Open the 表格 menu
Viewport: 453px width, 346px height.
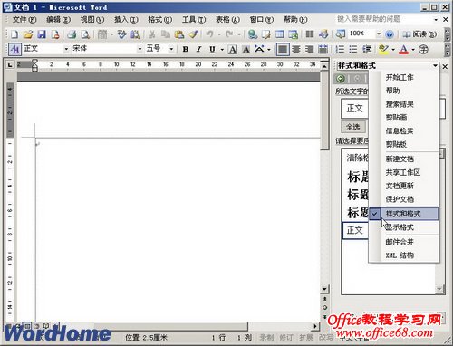pos(227,20)
